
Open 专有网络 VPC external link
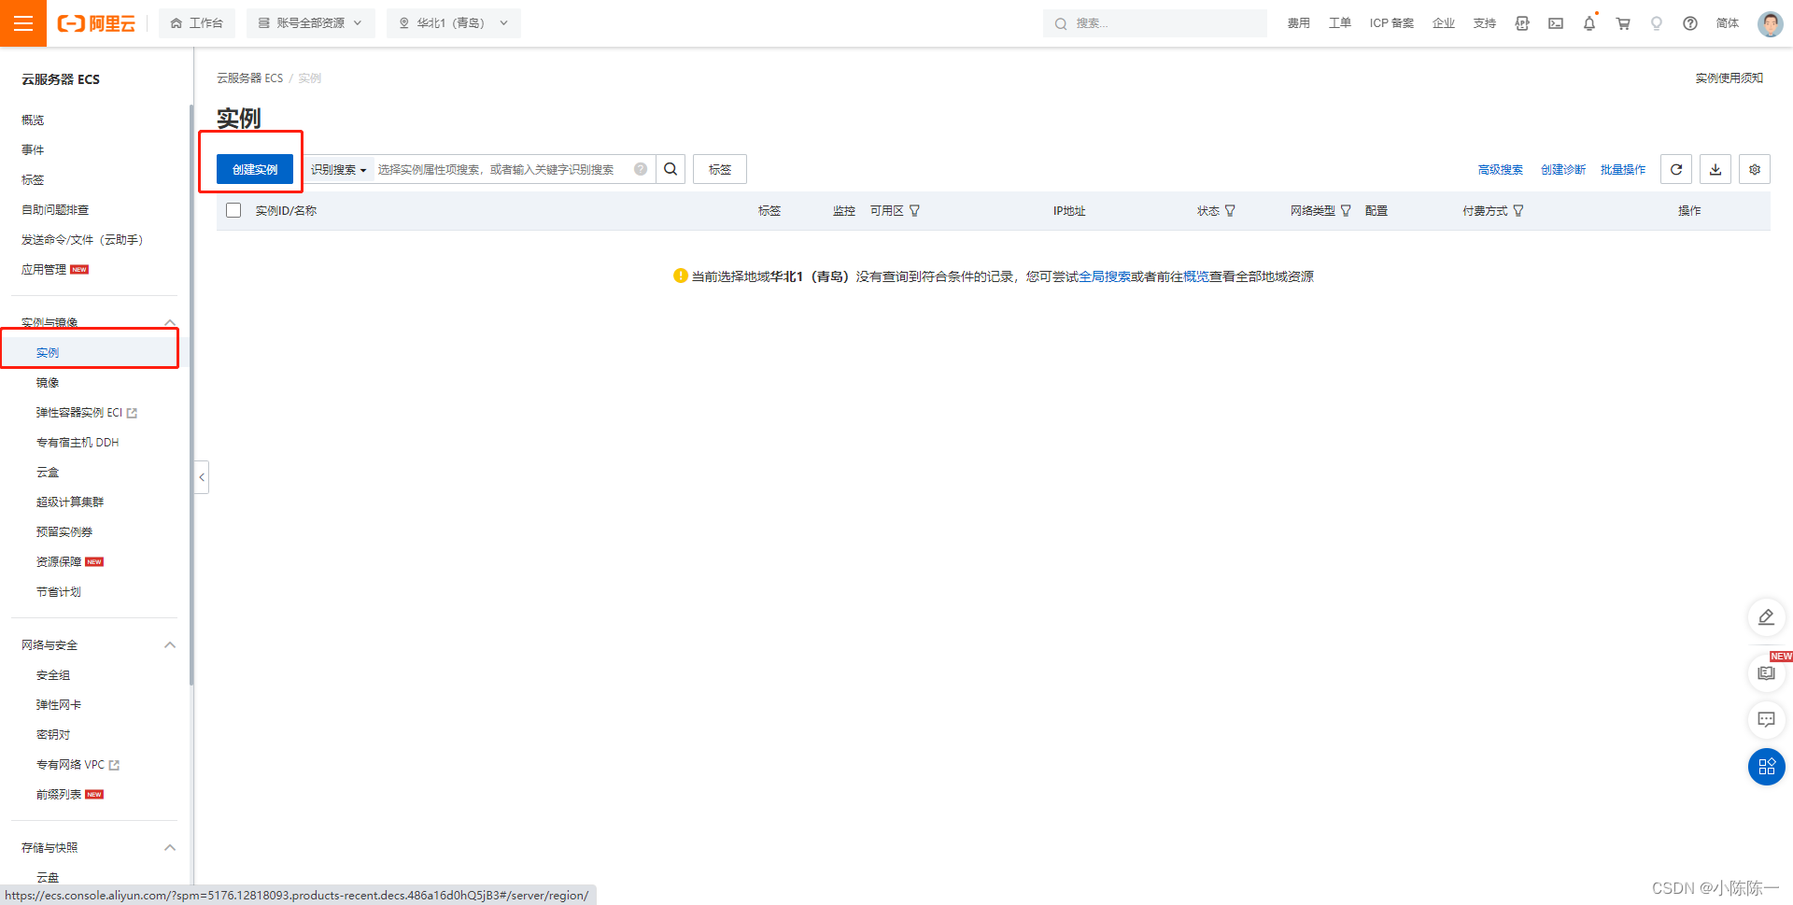78,765
